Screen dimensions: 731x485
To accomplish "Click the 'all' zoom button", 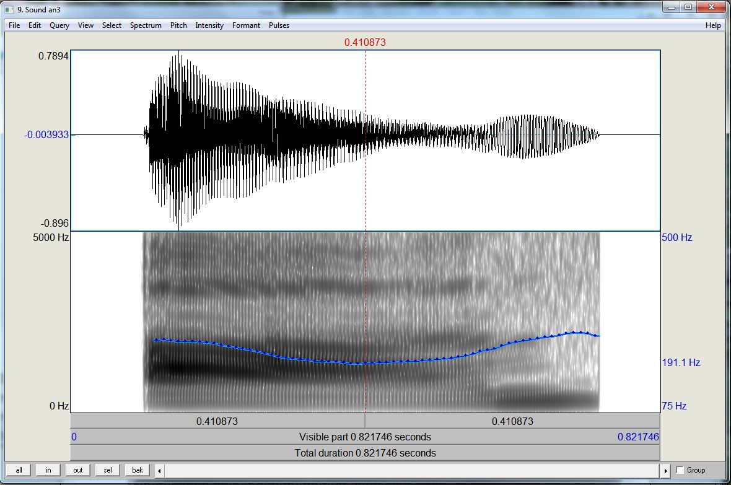I will pos(19,470).
